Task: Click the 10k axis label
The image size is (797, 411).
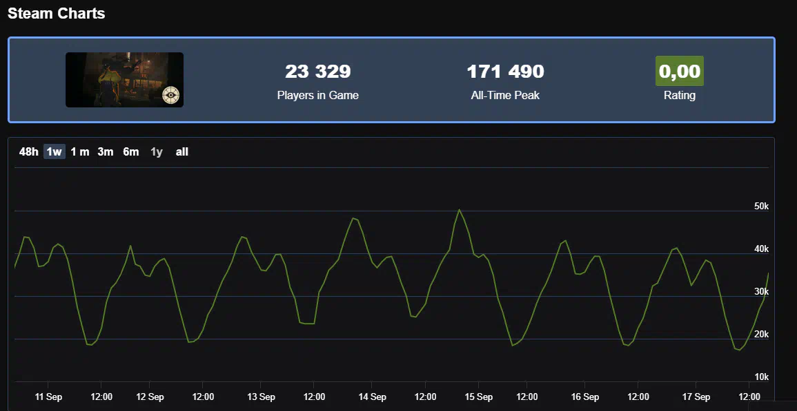Action: point(760,377)
